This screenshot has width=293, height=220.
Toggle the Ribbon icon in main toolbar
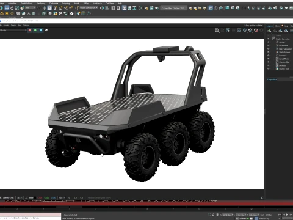[124, 8]
